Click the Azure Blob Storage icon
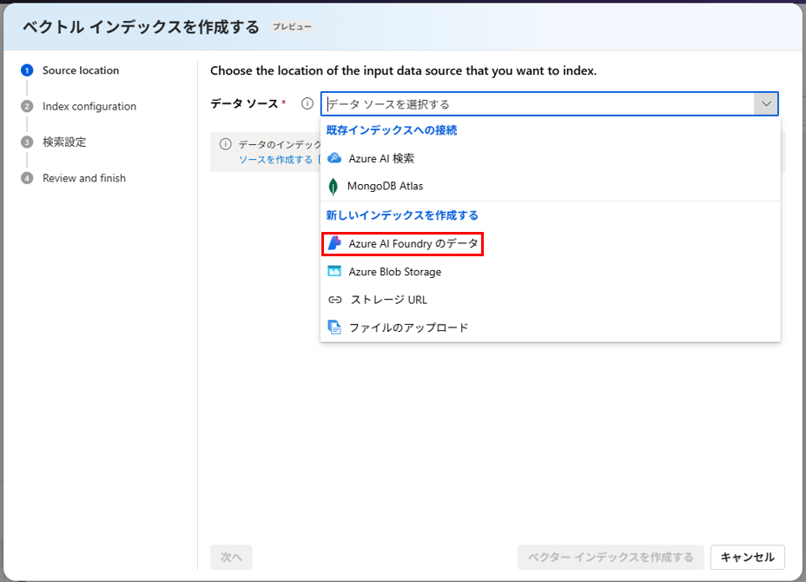The height and width of the screenshot is (582, 806). pos(334,271)
